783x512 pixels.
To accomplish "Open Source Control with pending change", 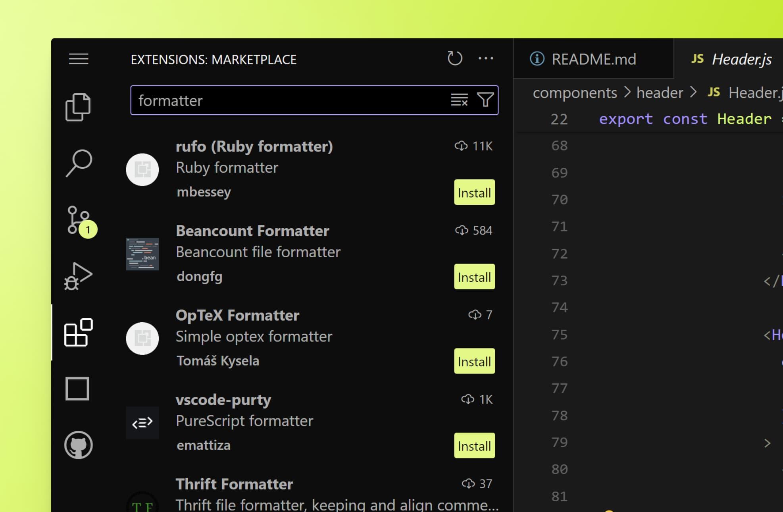I will coord(78,220).
